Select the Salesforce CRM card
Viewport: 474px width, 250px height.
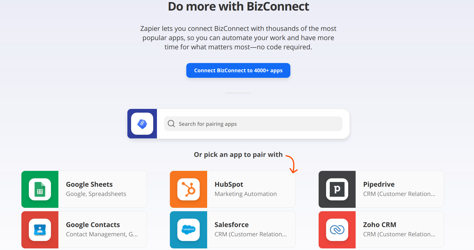pyautogui.click(x=251, y=229)
